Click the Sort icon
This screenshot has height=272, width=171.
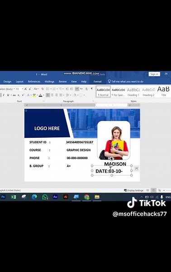[87, 89]
